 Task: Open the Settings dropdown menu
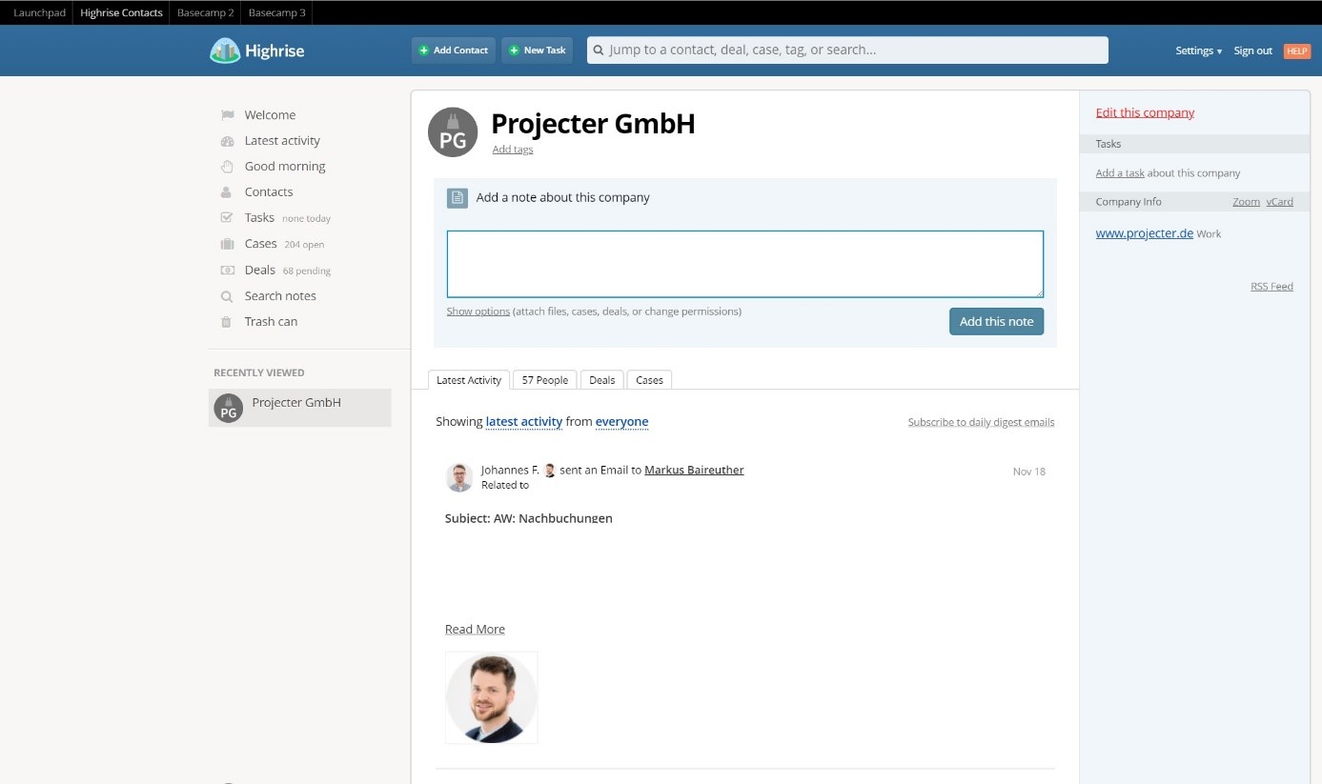click(x=1199, y=51)
